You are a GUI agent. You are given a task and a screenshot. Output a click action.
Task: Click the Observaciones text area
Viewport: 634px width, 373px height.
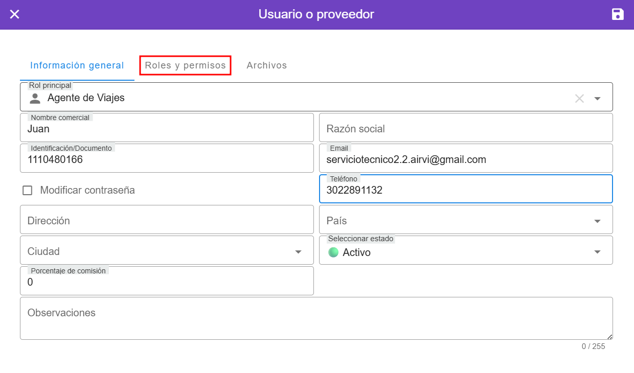point(315,319)
